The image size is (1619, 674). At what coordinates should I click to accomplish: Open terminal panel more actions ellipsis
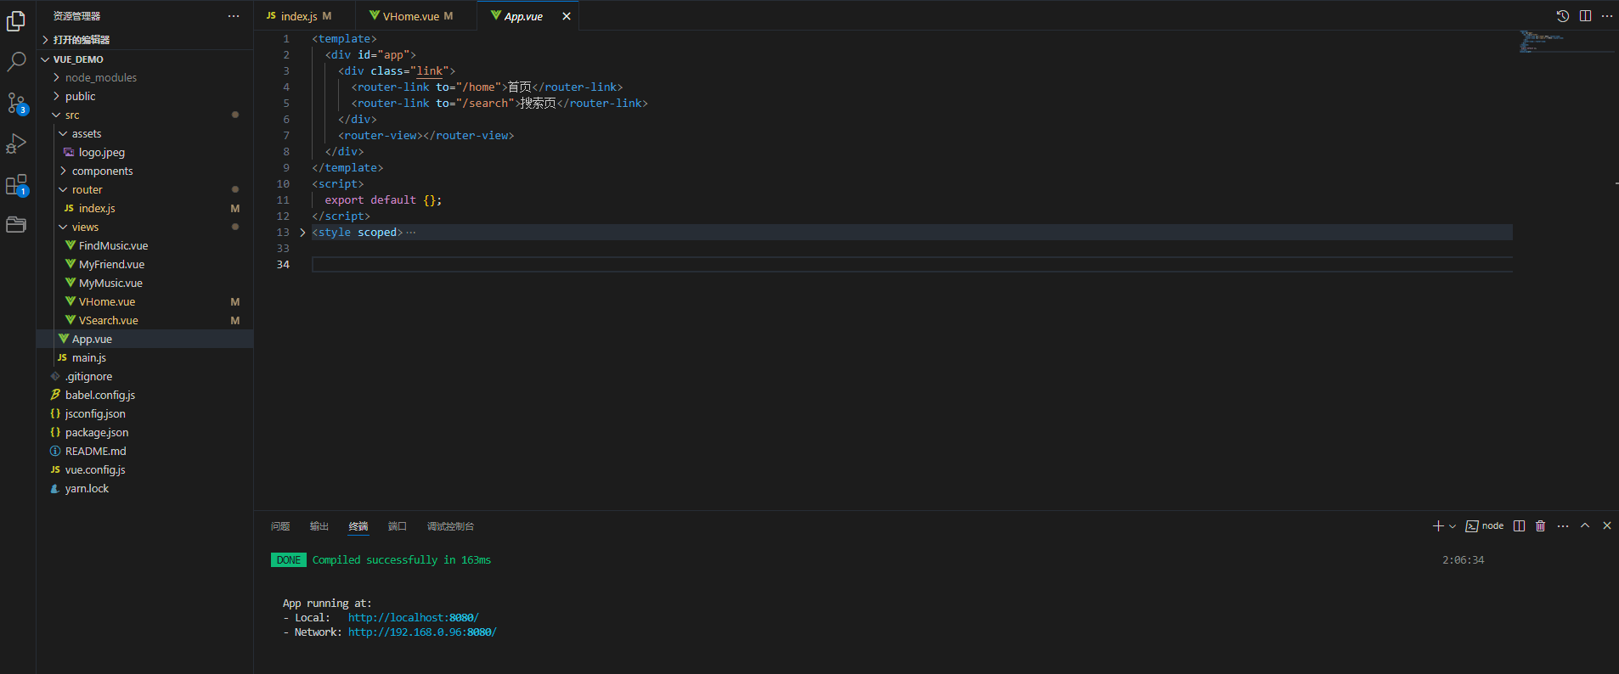point(1563,526)
